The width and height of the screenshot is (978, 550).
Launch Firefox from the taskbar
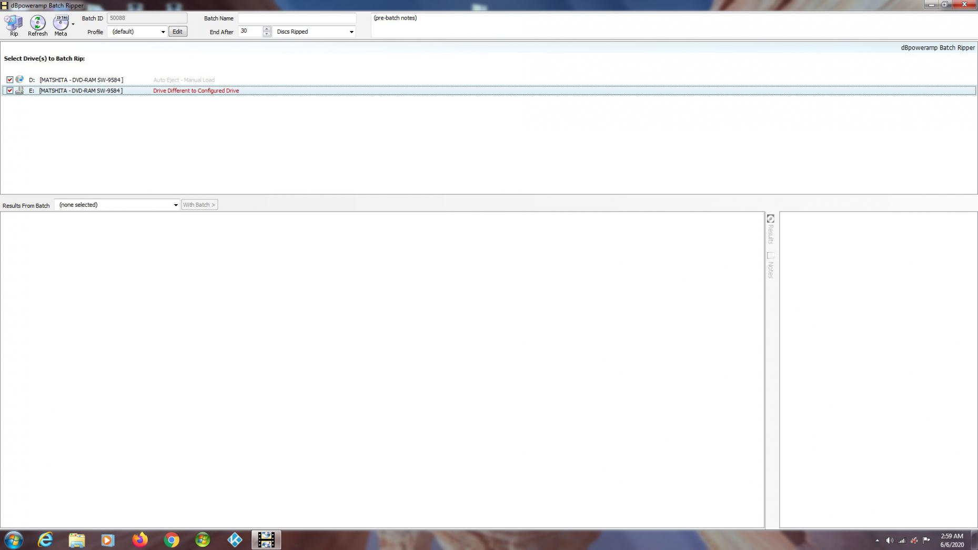pyautogui.click(x=140, y=540)
